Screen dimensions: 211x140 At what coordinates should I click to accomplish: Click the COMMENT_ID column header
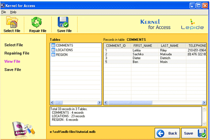pos(117,46)
